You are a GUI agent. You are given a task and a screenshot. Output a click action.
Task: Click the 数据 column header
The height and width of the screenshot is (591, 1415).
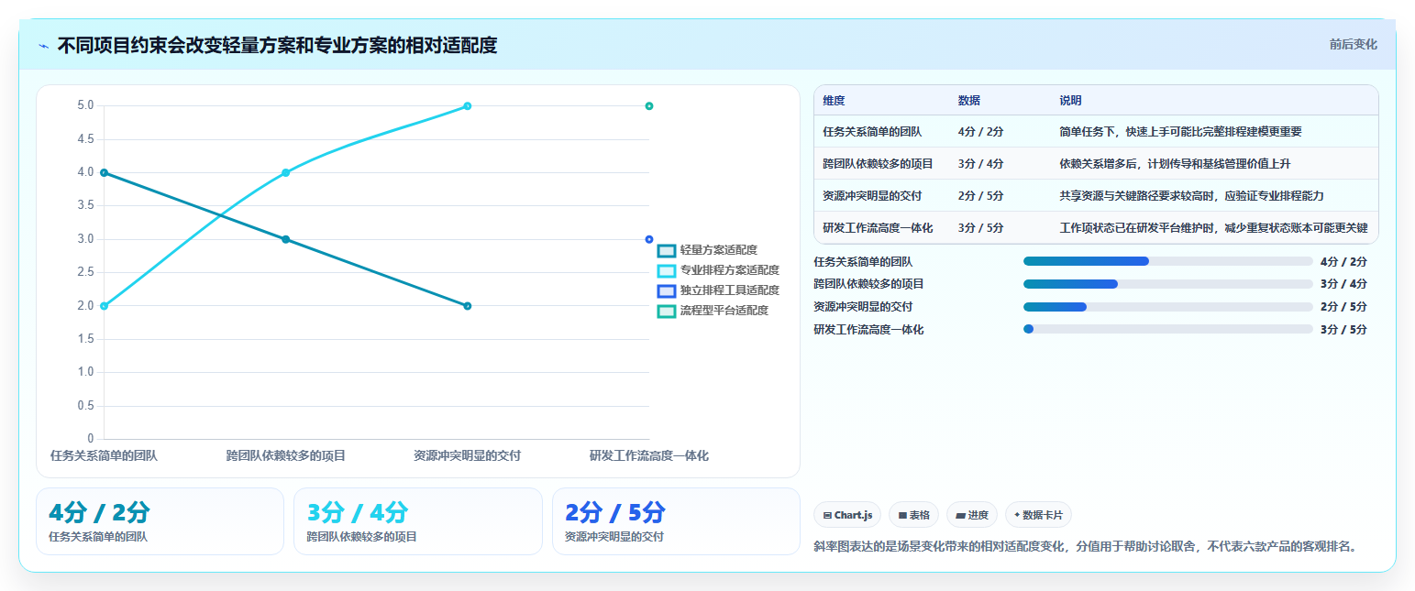(968, 101)
